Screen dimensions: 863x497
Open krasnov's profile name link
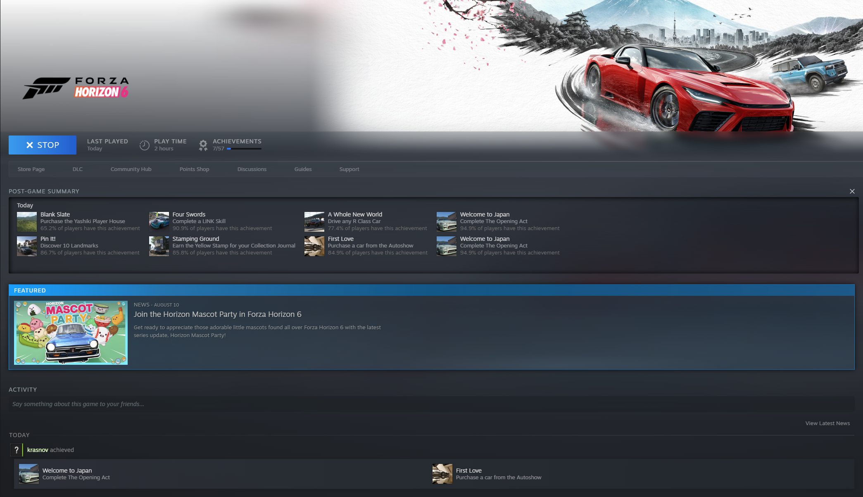(x=38, y=450)
